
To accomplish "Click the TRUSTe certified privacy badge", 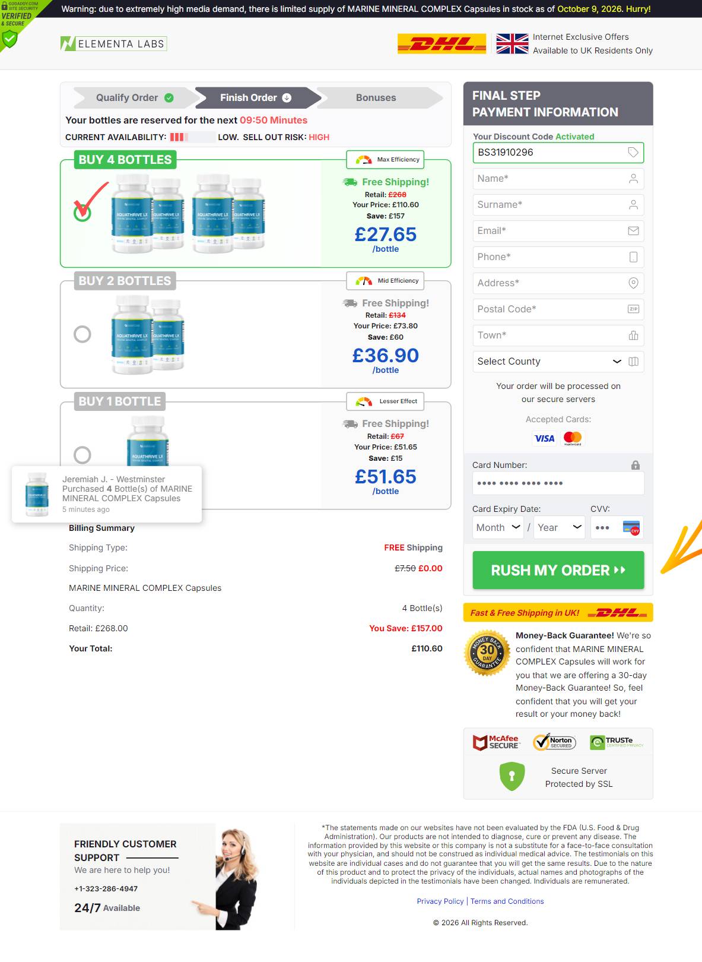I will pos(617,742).
